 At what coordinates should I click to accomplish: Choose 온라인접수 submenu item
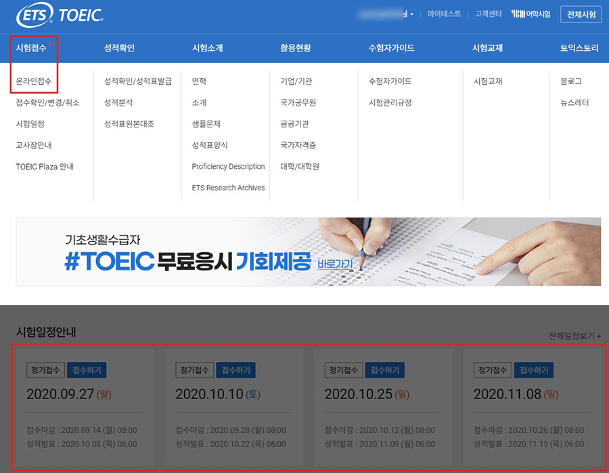[33, 81]
